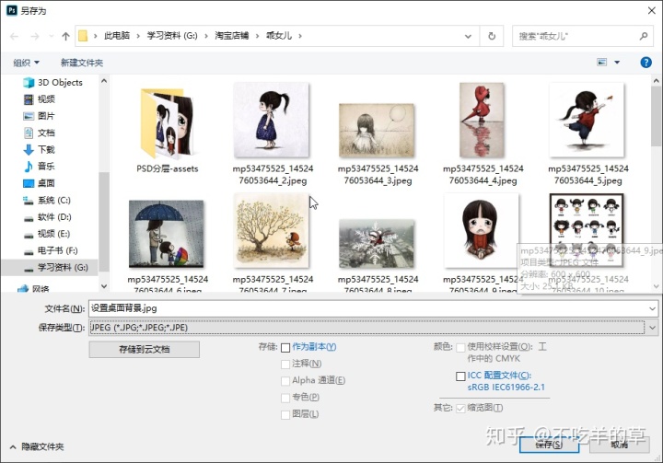Click the file list vertical scrollbar thumb
The width and height of the screenshot is (663, 463).
click(657, 115)
